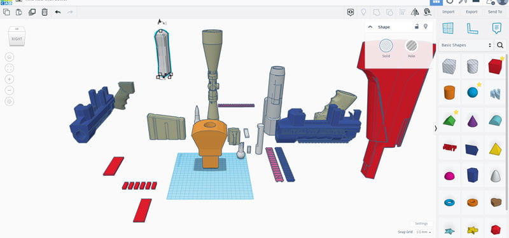Open the Send To options
The image size is (509, 238).
coord(495,12)
